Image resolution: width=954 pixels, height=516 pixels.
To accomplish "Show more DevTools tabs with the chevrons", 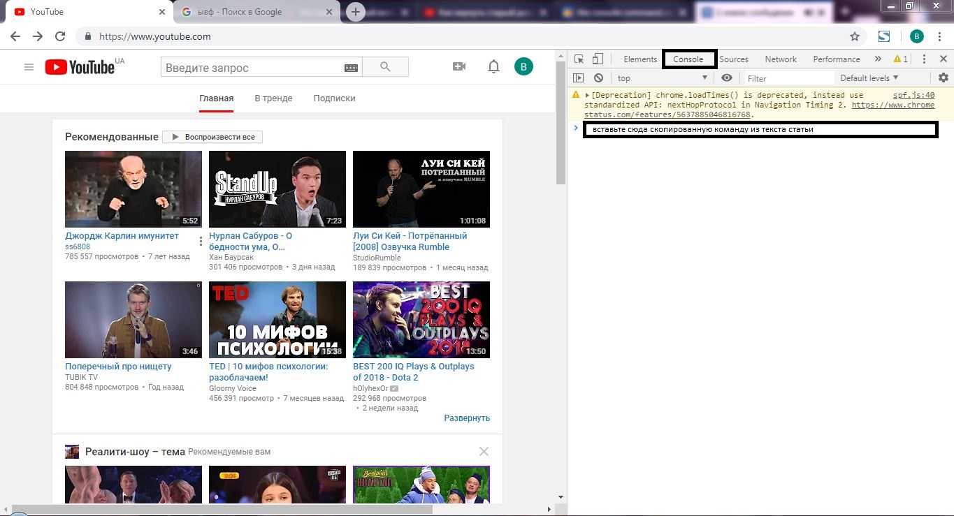I will [878, 59].
